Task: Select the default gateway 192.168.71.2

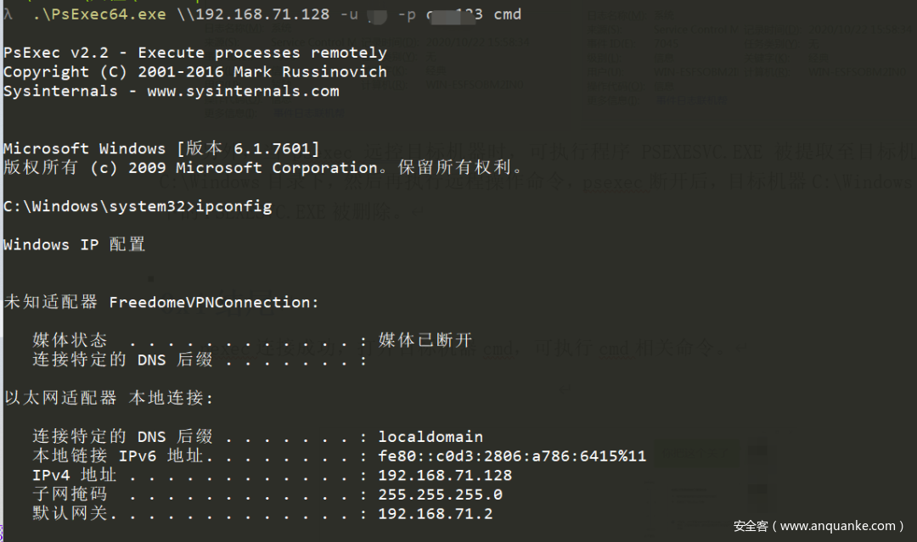Action: pos(435,514)
